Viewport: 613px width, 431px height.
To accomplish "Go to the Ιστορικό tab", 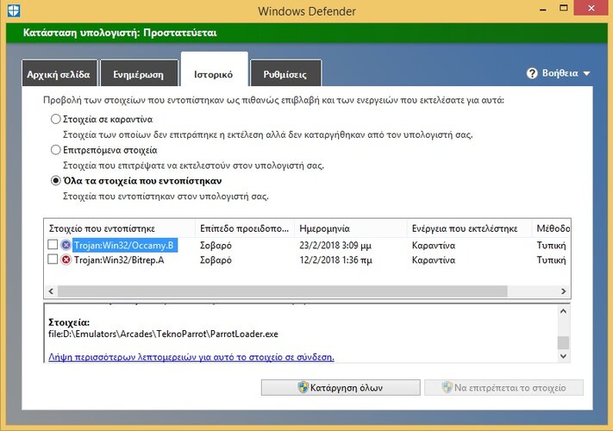I will tap(214, 71).
